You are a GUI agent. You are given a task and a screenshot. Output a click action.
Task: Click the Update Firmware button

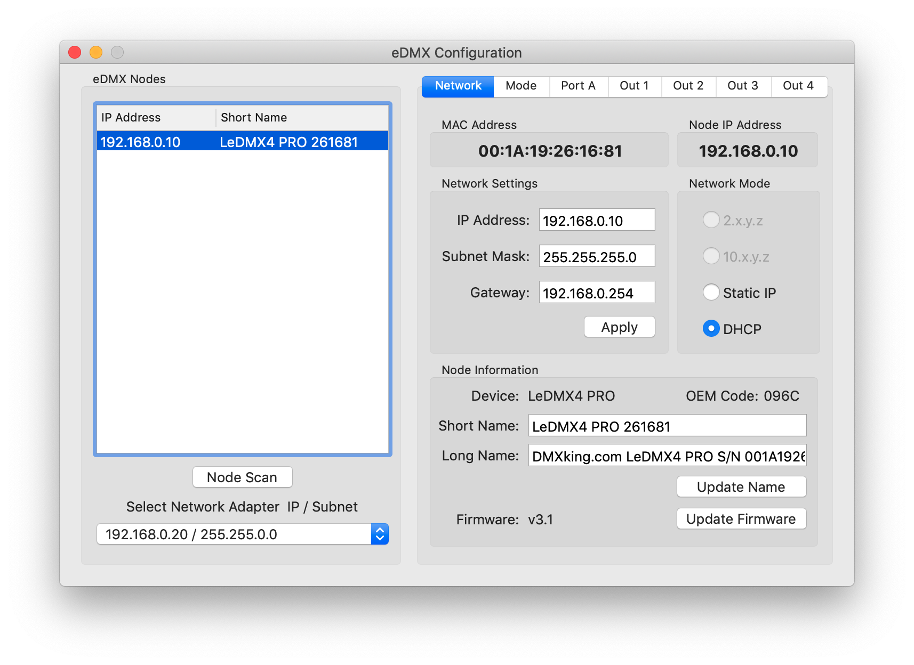pos(741,518)
